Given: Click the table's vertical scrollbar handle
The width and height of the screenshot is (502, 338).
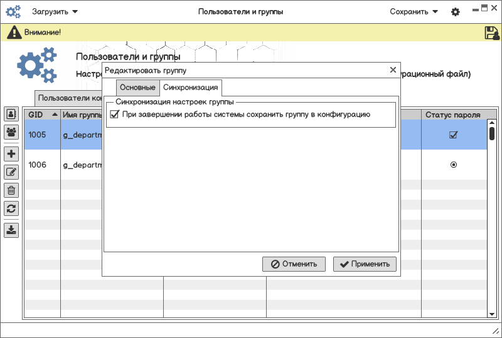Looking at the screenshot, I should coord(492,133).
